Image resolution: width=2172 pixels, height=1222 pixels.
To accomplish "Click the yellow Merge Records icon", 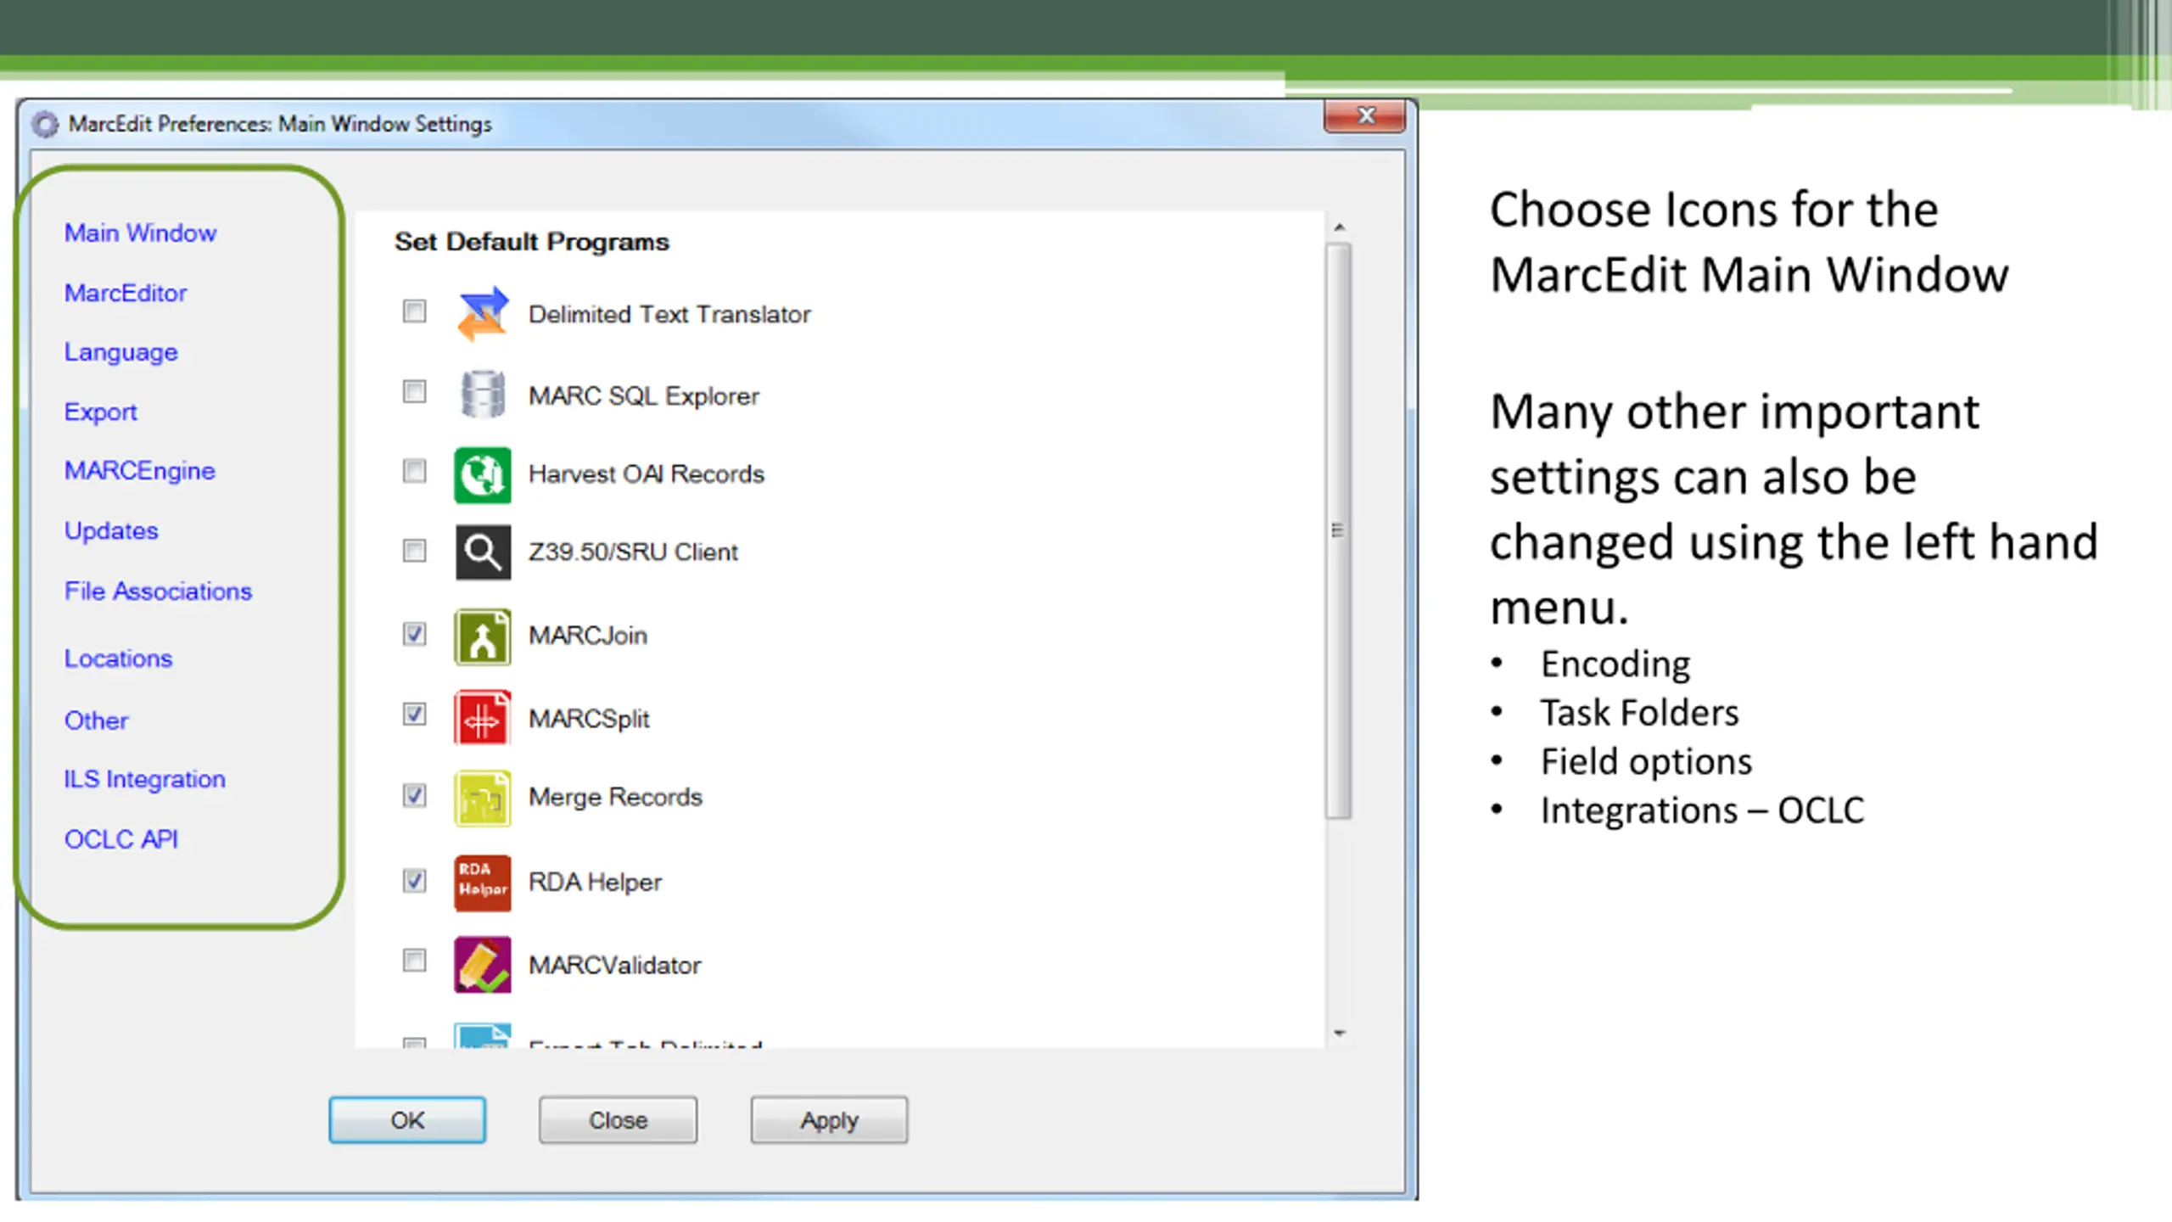I will click(483, 798).
